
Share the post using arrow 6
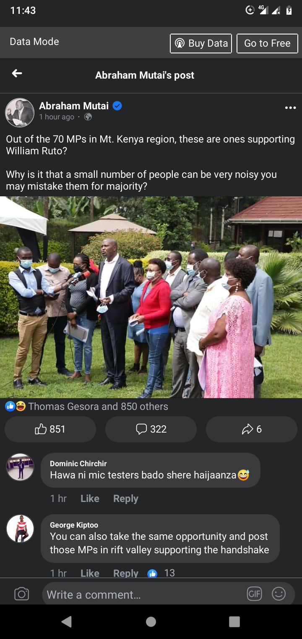click(252, 429)
